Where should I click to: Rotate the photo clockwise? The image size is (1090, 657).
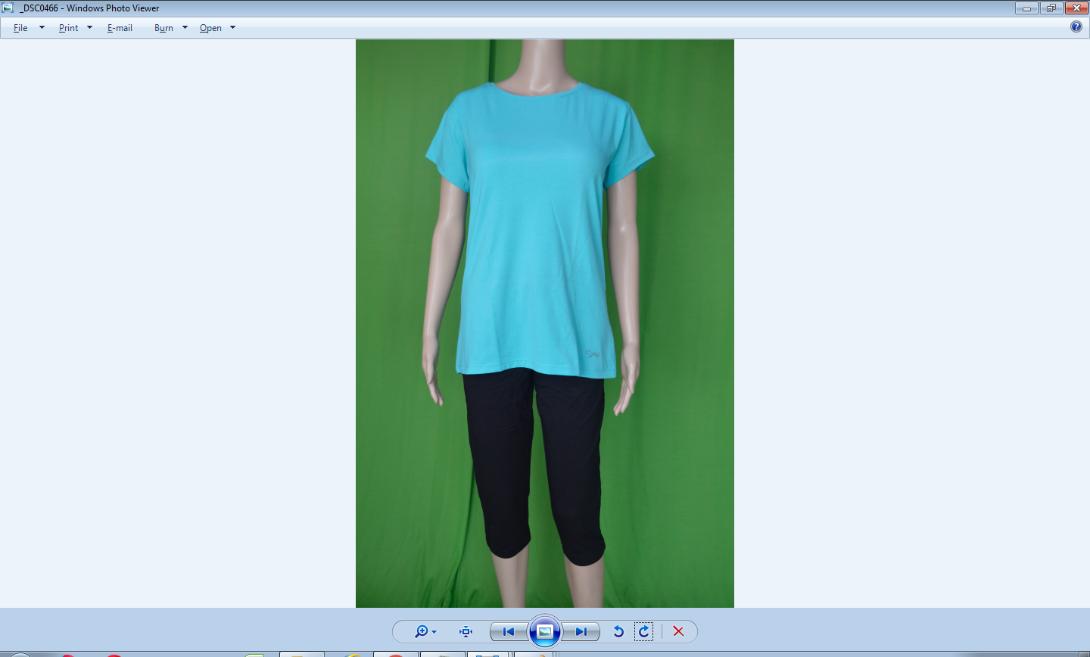pyautogui.click(x=644, y=631)
